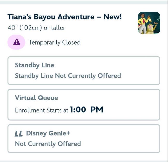Select the Temporarily Closed status text
This screenshot has height=162, width=168.
[55, 42]
